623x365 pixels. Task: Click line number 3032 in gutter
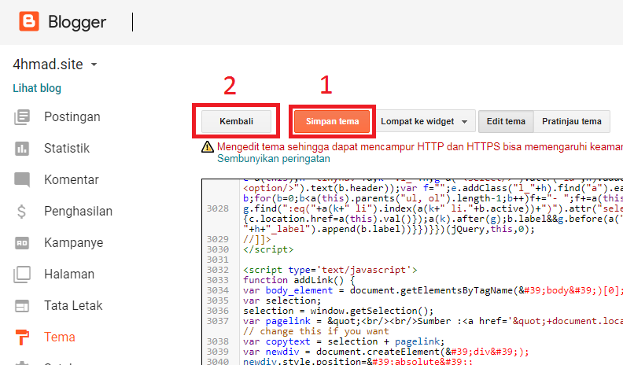tap(218, 270)
